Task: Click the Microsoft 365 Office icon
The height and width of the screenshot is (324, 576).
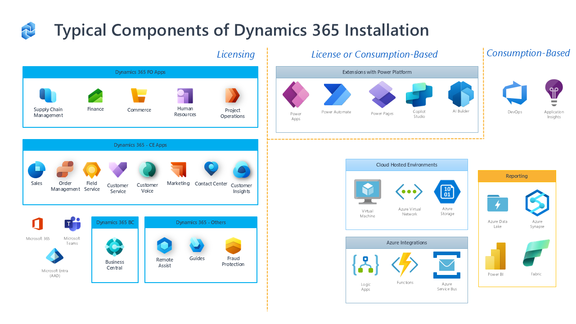Action: [37, 224]
